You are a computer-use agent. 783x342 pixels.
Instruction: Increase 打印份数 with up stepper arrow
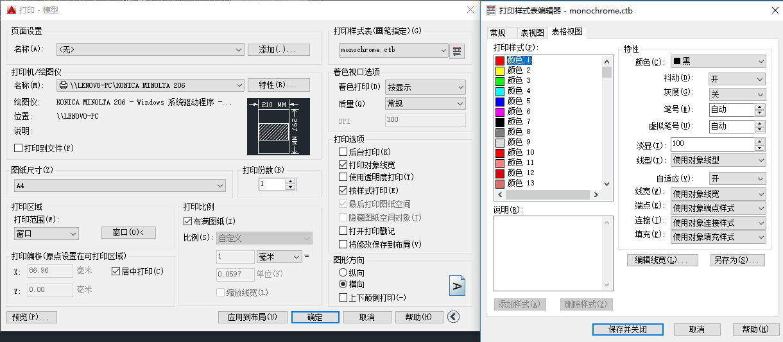(x=291, y=181)
